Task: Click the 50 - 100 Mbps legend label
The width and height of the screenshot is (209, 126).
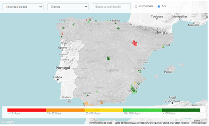Action: click(132, 114)
